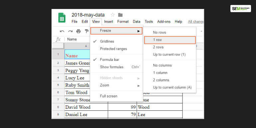The image size is (256, 128).
Task: Select No rows in Freeze submenu
Action: [170, 33]
